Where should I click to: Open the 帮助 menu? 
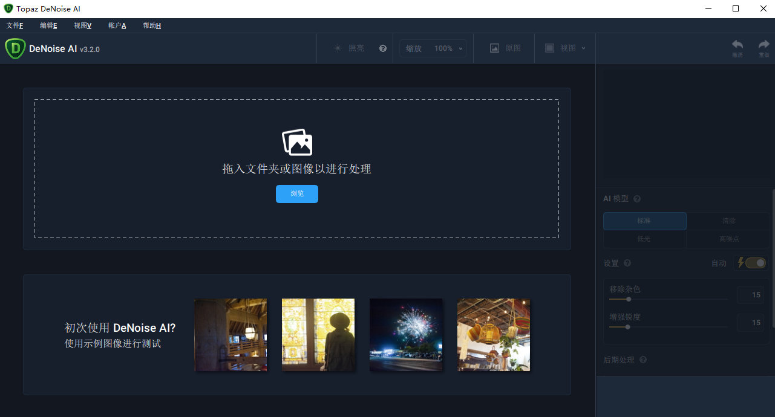pos(152,25)
